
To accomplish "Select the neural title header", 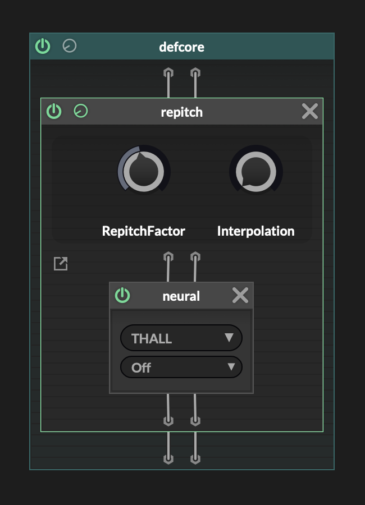I will [x=181, y=296].
